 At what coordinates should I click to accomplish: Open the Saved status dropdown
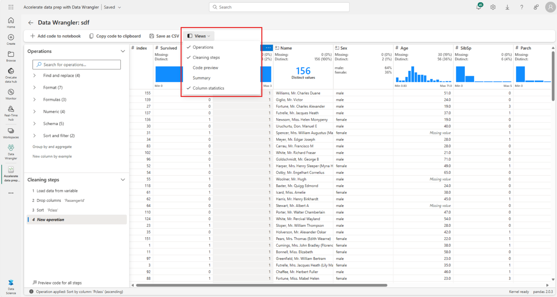click(112, 7)
